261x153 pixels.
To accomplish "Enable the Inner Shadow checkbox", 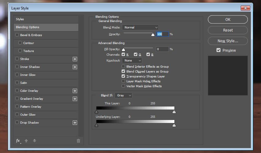I will (17, 67).
